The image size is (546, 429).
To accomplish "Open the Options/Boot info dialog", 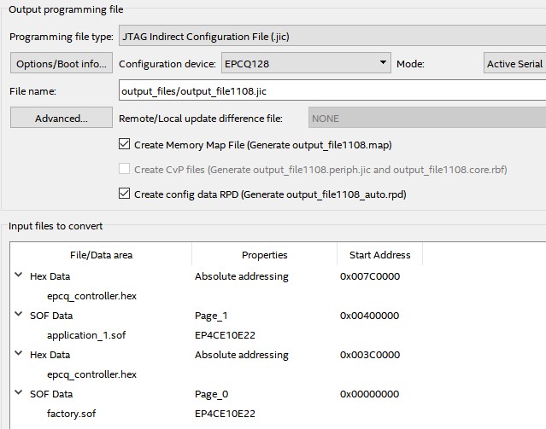I will pos(62,63).
